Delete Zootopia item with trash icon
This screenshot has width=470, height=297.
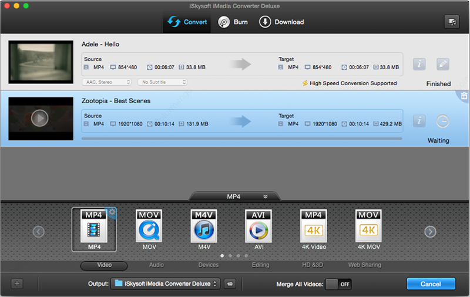[464, 96]
